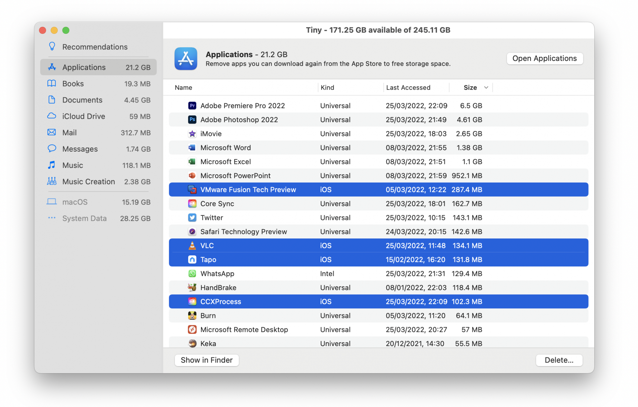Viewport: 638px width, 407px height.
Task: Click the 6.5 GB size value
Action: coord(471,106)
